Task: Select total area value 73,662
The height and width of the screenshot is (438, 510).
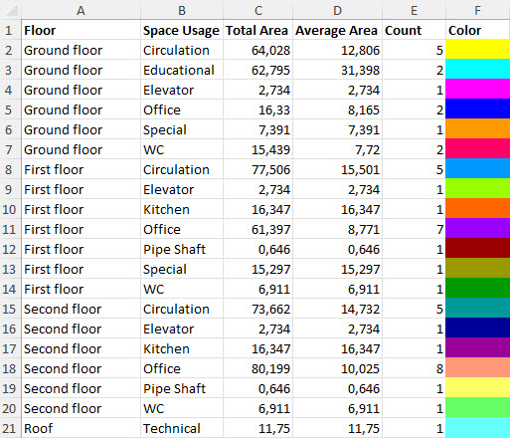Action: (x=258, y=309)
